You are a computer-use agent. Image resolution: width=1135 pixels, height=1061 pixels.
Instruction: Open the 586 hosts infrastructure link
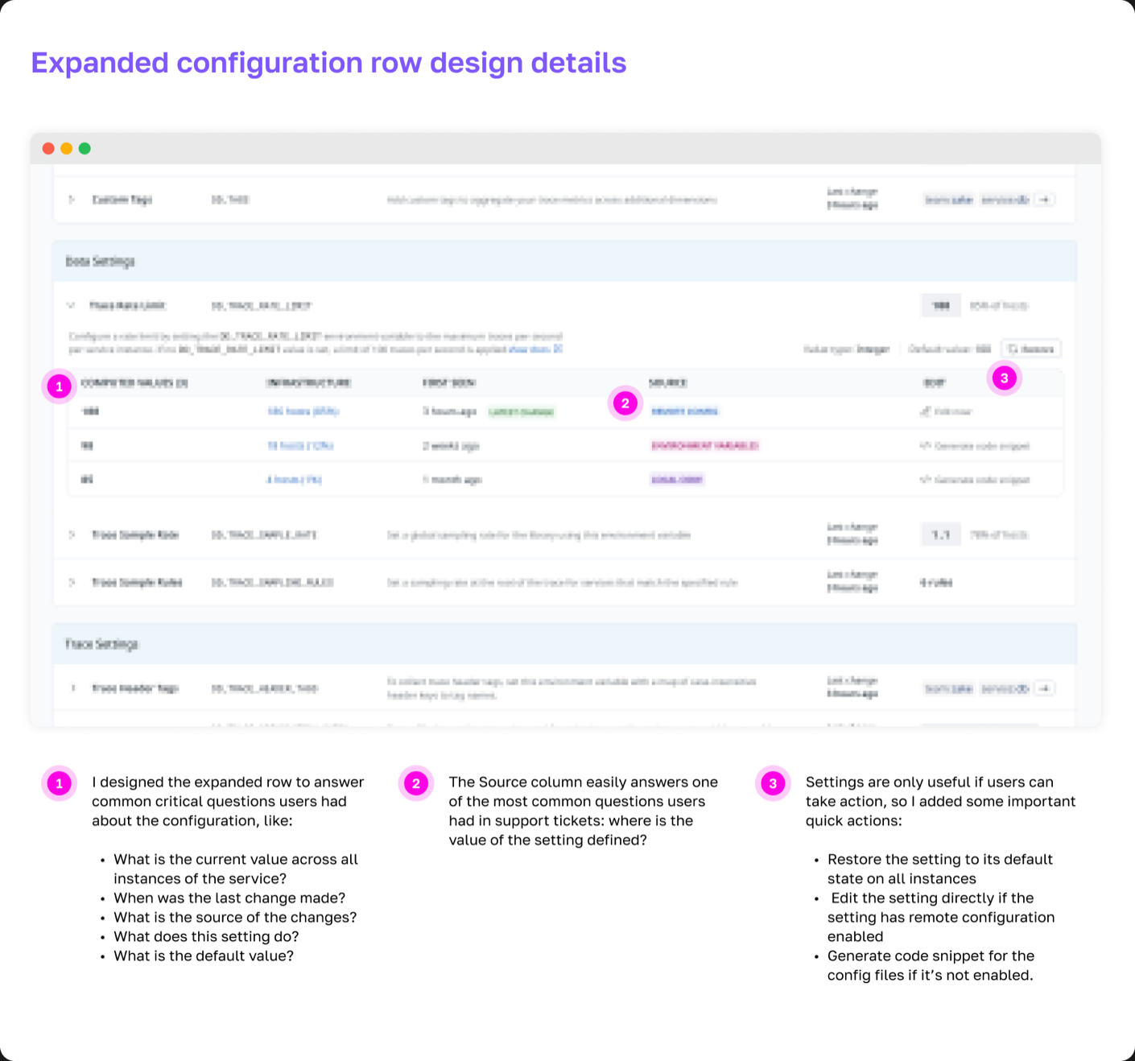tap(303, 411)
